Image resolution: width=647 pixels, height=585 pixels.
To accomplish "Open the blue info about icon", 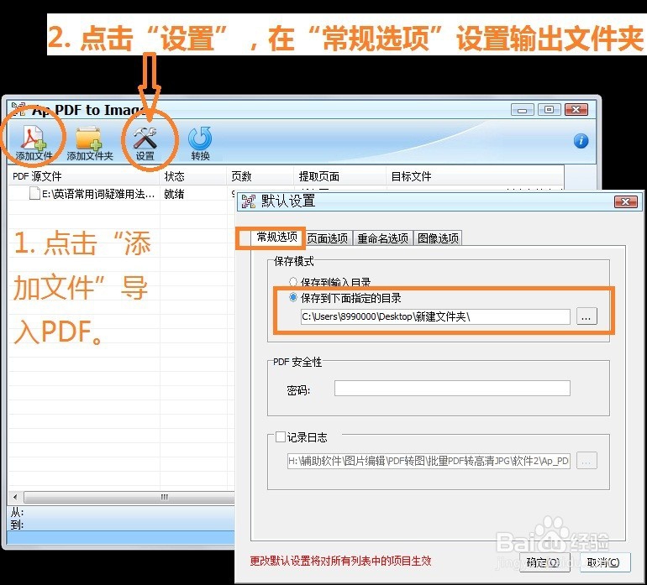I will tap(581, 141).
